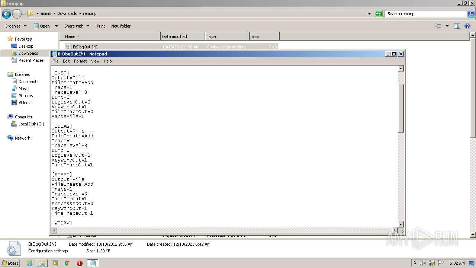Select Documents library in navigation pane

[x=28, y=82]
